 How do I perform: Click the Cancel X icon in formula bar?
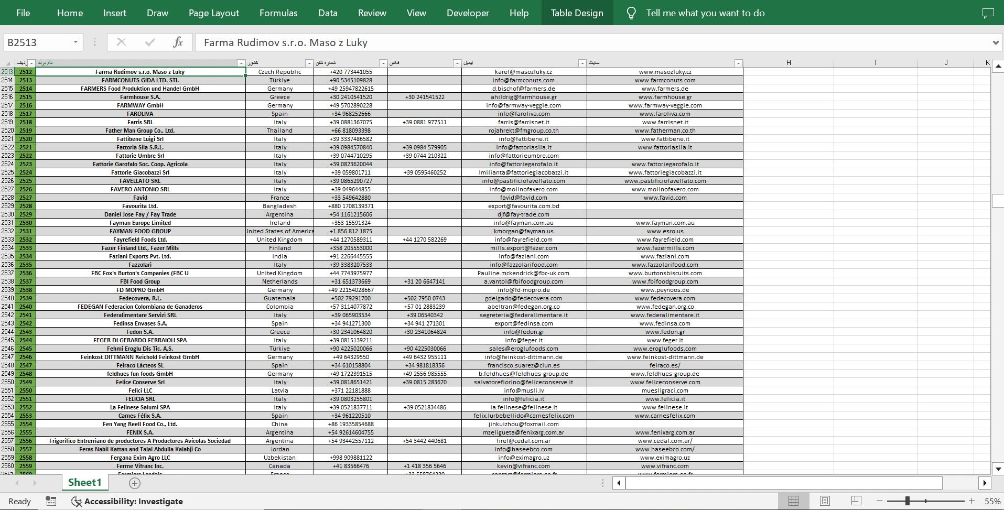point(121,42)
